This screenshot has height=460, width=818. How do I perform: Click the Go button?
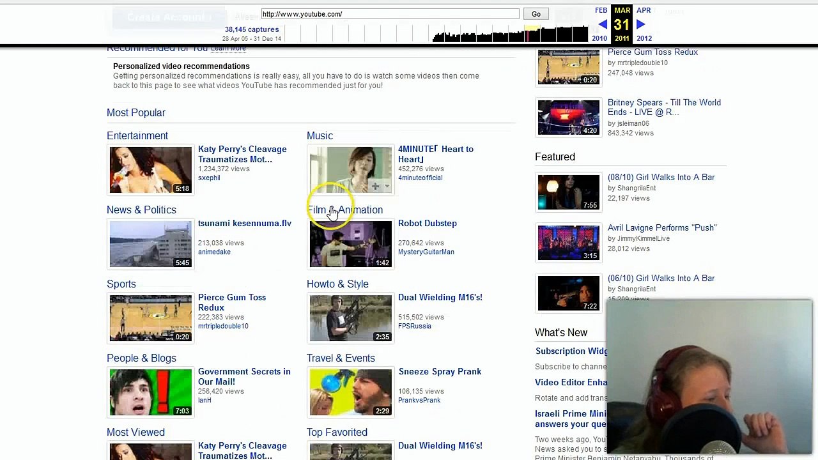(536, 14)
